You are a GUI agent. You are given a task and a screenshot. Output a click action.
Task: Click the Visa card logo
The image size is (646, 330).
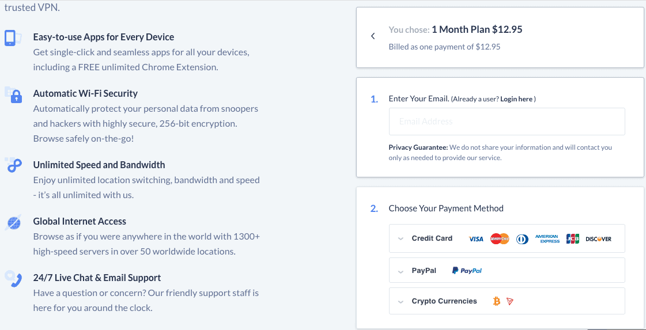tap(476, 239)
